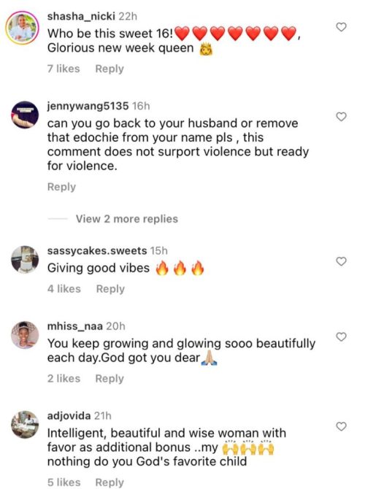Reply to sassycakes.sweets comment
The height and width of the screenshot is (489, 368).
click(x=110, y=289)
